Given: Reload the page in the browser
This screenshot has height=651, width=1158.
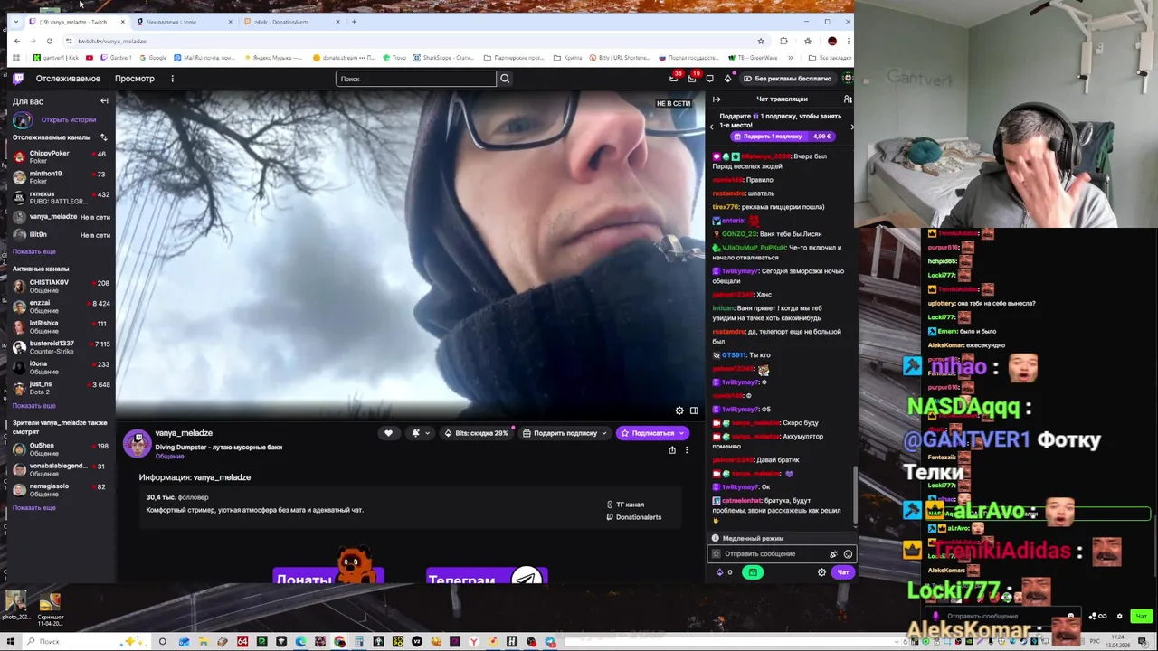Looking at the screenshot, I should pyautogui.click(x=49, y=41).
